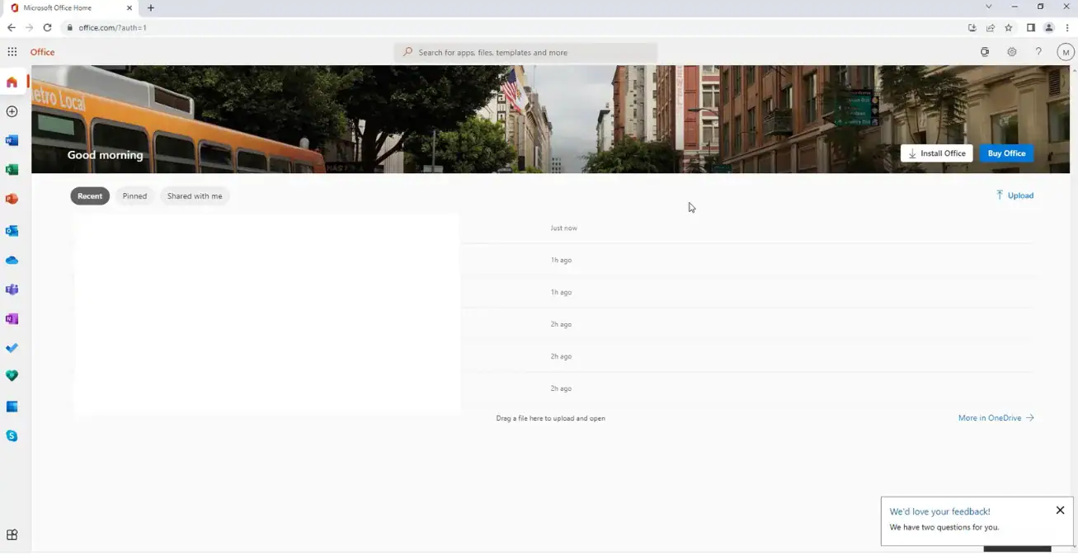
Task: Launch PowerPoint from the sidebar
Action: pos(12,200)
